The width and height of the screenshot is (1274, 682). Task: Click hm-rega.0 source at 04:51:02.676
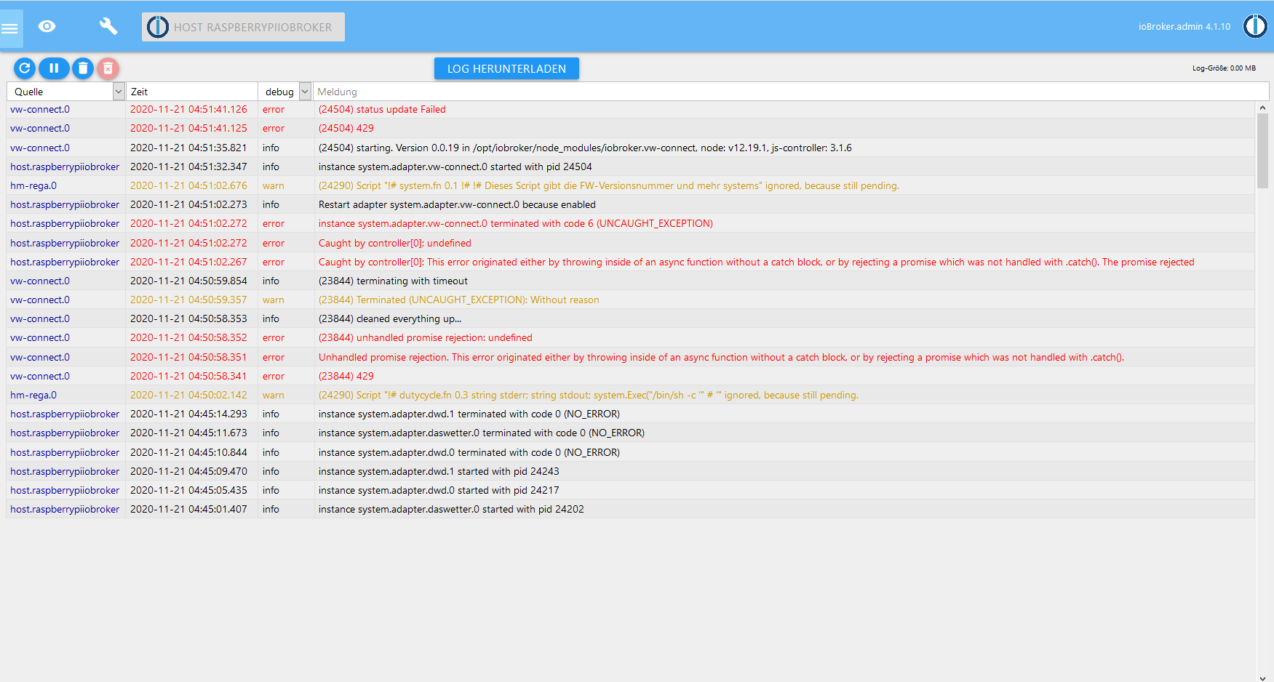point(33,185)
